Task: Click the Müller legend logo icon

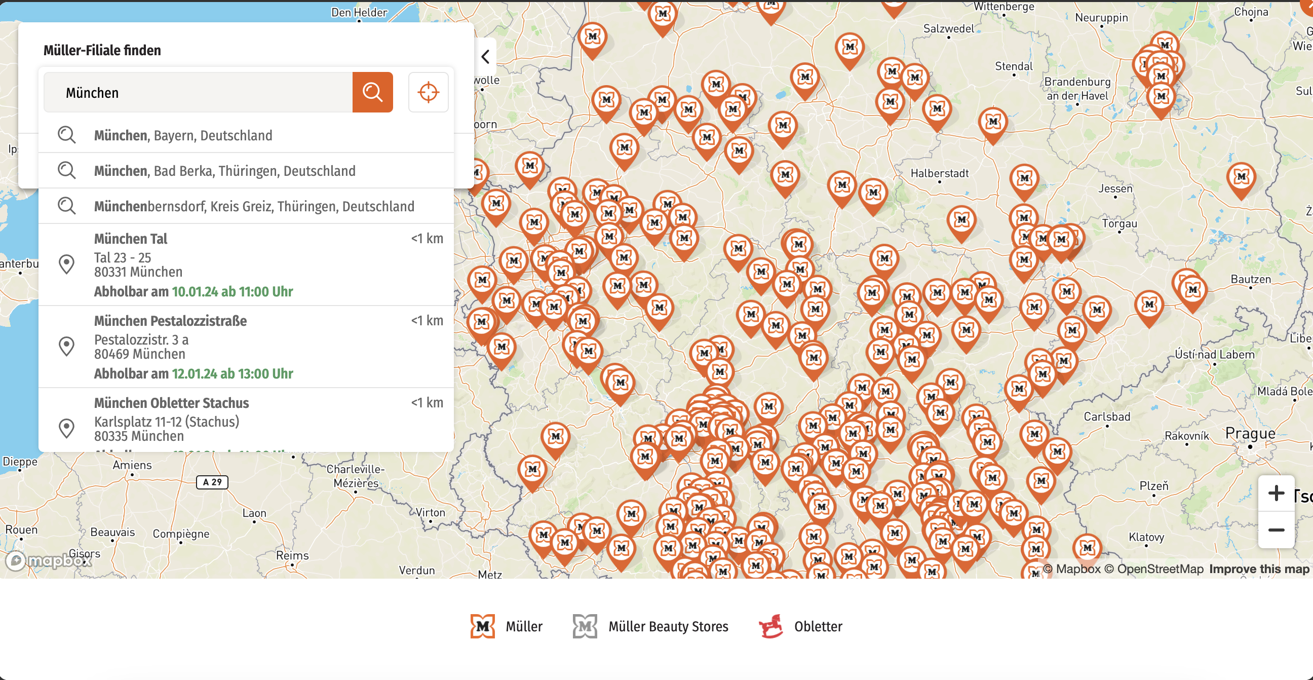Action: [x=482, y=626]
